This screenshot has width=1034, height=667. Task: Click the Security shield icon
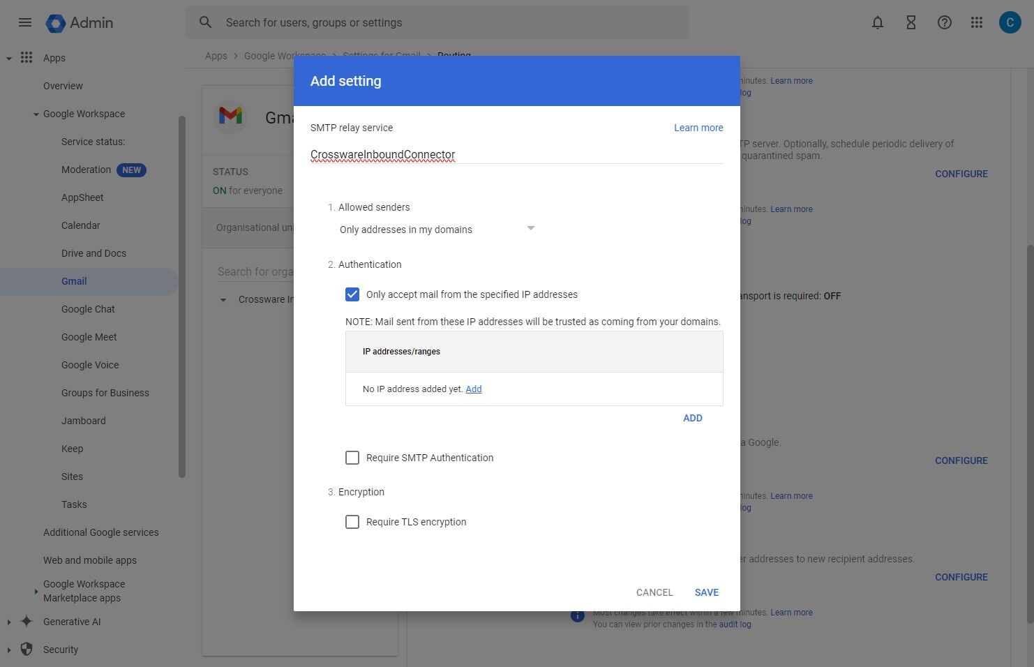(27, 649)
